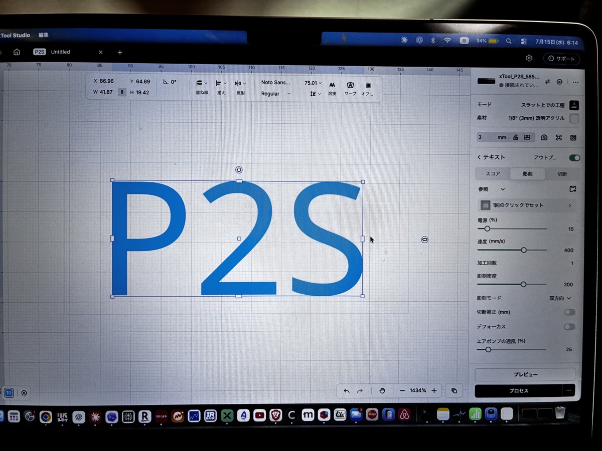The width and height of the screenshot is (602, 451).
Task: Click the W width field 41.87
Action: tap(103, 92)
